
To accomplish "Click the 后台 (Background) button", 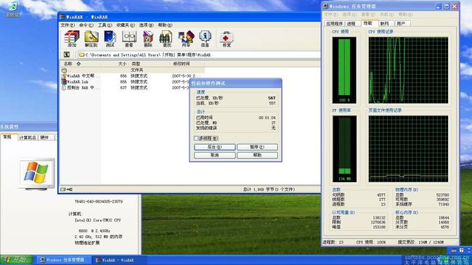I will click(x=215, y=147).
